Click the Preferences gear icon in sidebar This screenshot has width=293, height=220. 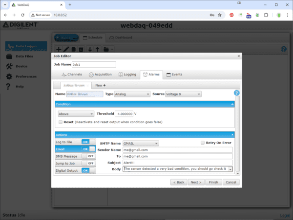pos(8,76)
